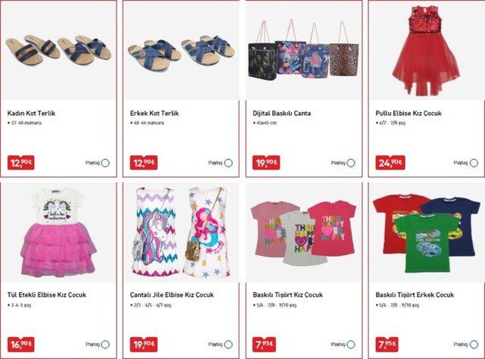Viewport: 485px width, 359px height.
Task: Toggle Paylaş circle for Baskılı Tişört Kız Çocuk
Action: tap(351, 344)
